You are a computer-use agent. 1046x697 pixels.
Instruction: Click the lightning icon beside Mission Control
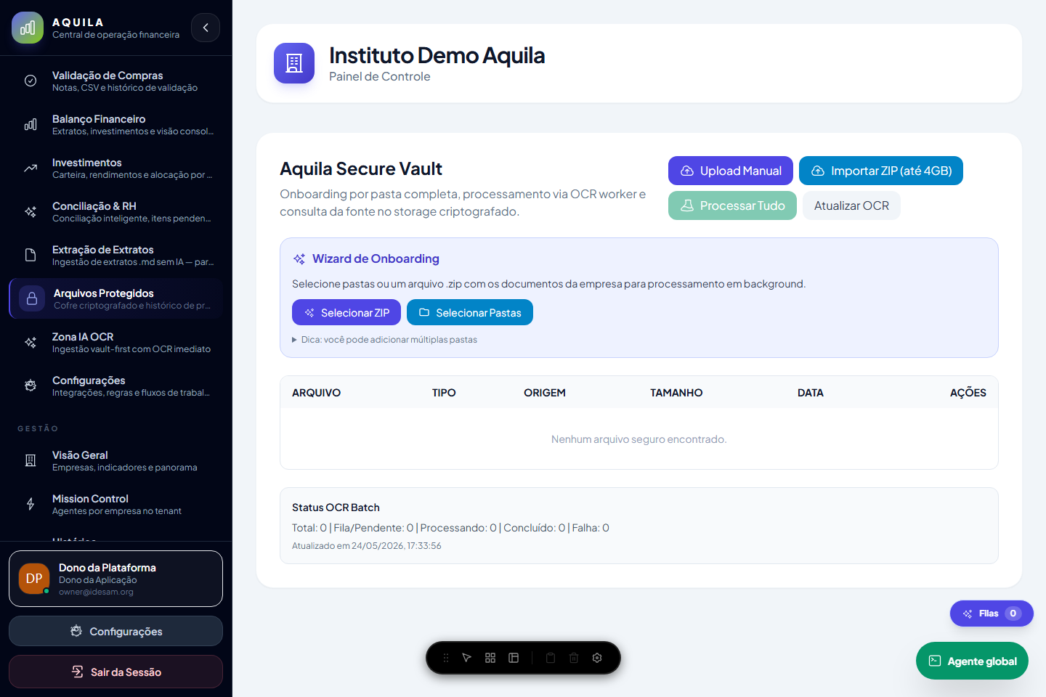[31, 504]
